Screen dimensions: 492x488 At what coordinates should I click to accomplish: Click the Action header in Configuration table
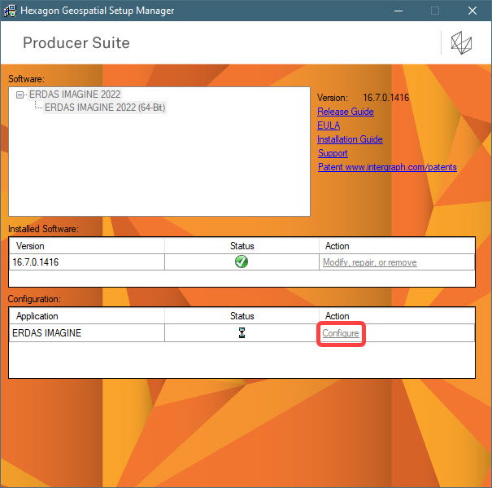397,316
